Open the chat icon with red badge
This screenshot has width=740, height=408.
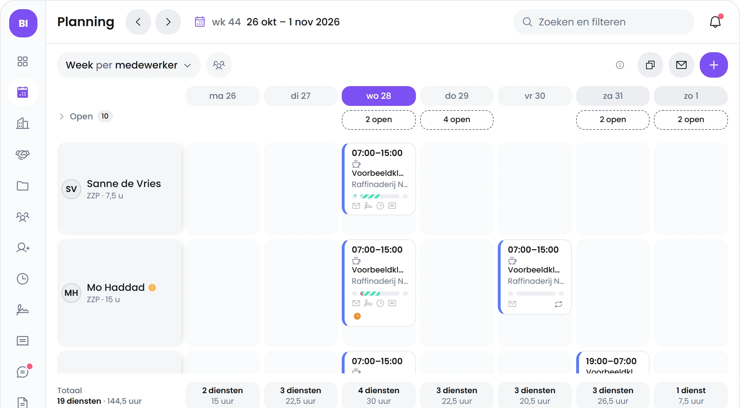[23, 371]
